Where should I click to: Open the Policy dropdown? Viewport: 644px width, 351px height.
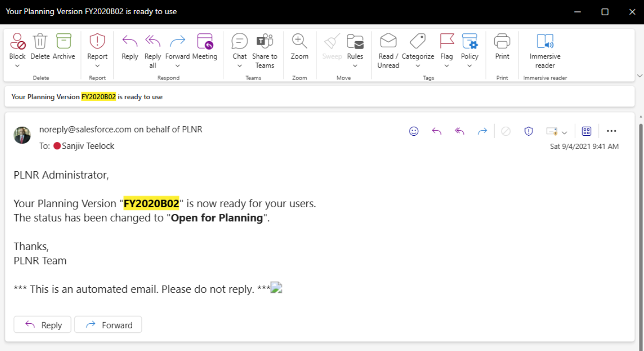pos(469,66)
